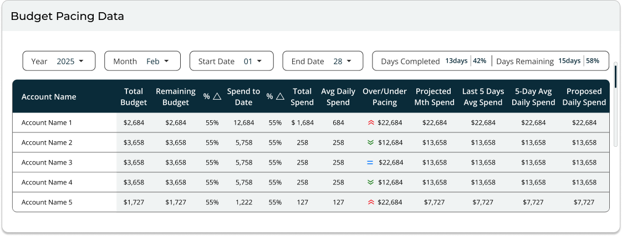Click the Total Budget column header
The height and width of the screenshot is (236, 622).
134,96
